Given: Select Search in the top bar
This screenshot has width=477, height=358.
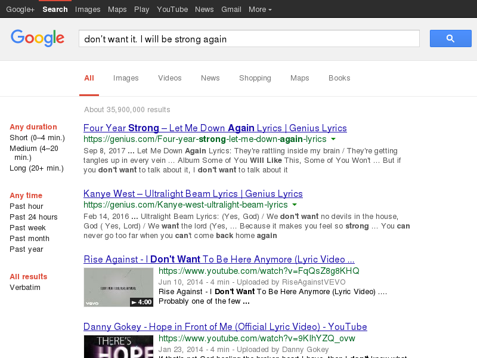Looking at the screenshot, I should (55, 10).
